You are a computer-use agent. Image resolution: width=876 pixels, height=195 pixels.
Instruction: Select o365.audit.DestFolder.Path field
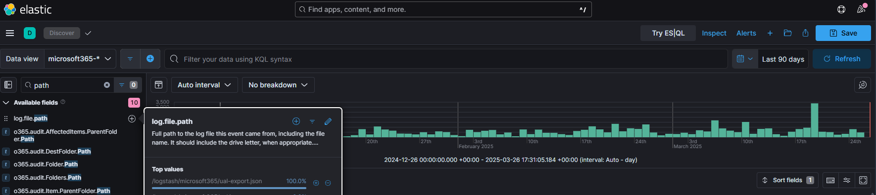tap(52, 152)
